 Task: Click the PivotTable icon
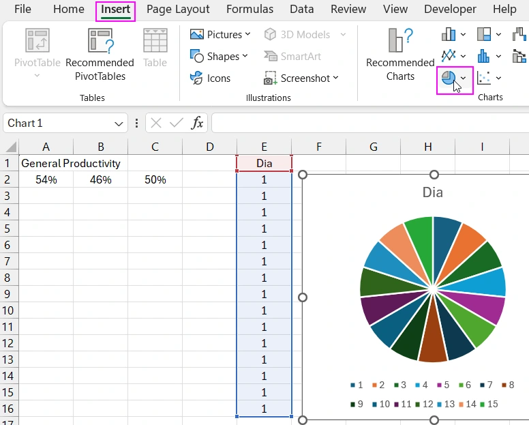[37, 40]
